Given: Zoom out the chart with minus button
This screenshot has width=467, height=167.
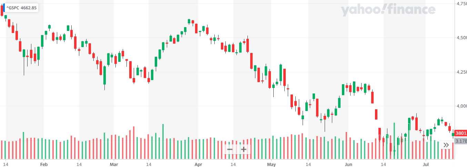Looking at the screenshot, I should 230,149.
